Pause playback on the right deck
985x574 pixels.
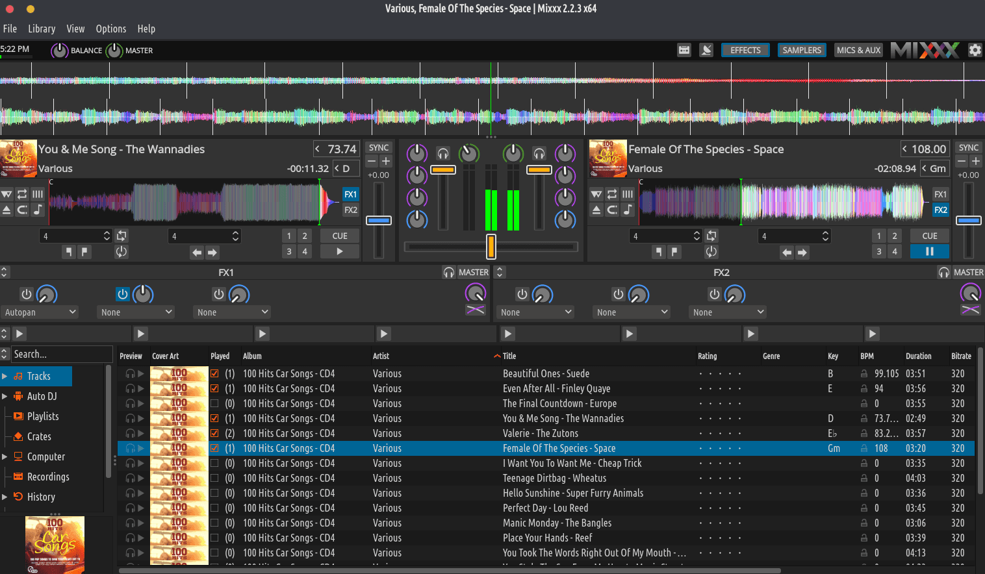click(x=930, y=251)
